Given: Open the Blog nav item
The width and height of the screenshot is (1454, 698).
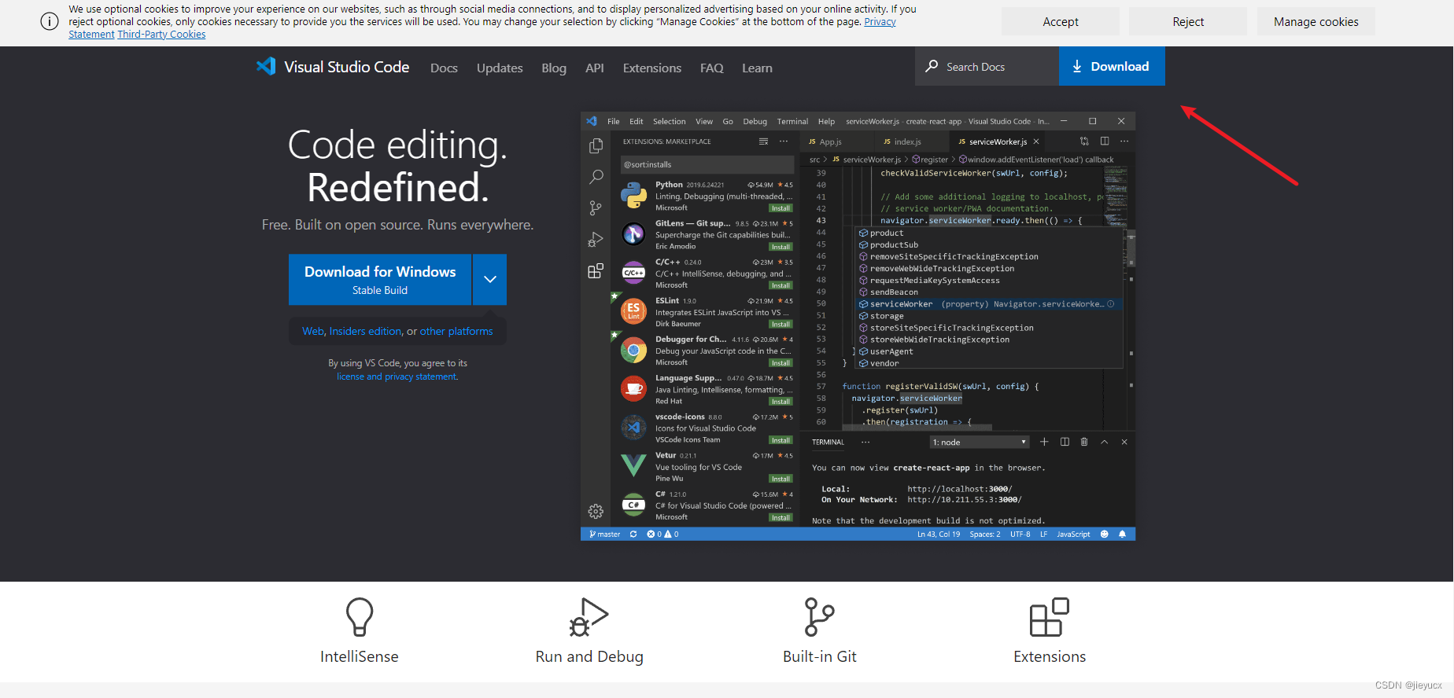Looking at the screenshot, I should [554, 68].
